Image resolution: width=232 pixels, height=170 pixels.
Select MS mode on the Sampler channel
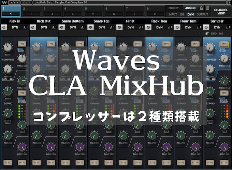point(221,34)
